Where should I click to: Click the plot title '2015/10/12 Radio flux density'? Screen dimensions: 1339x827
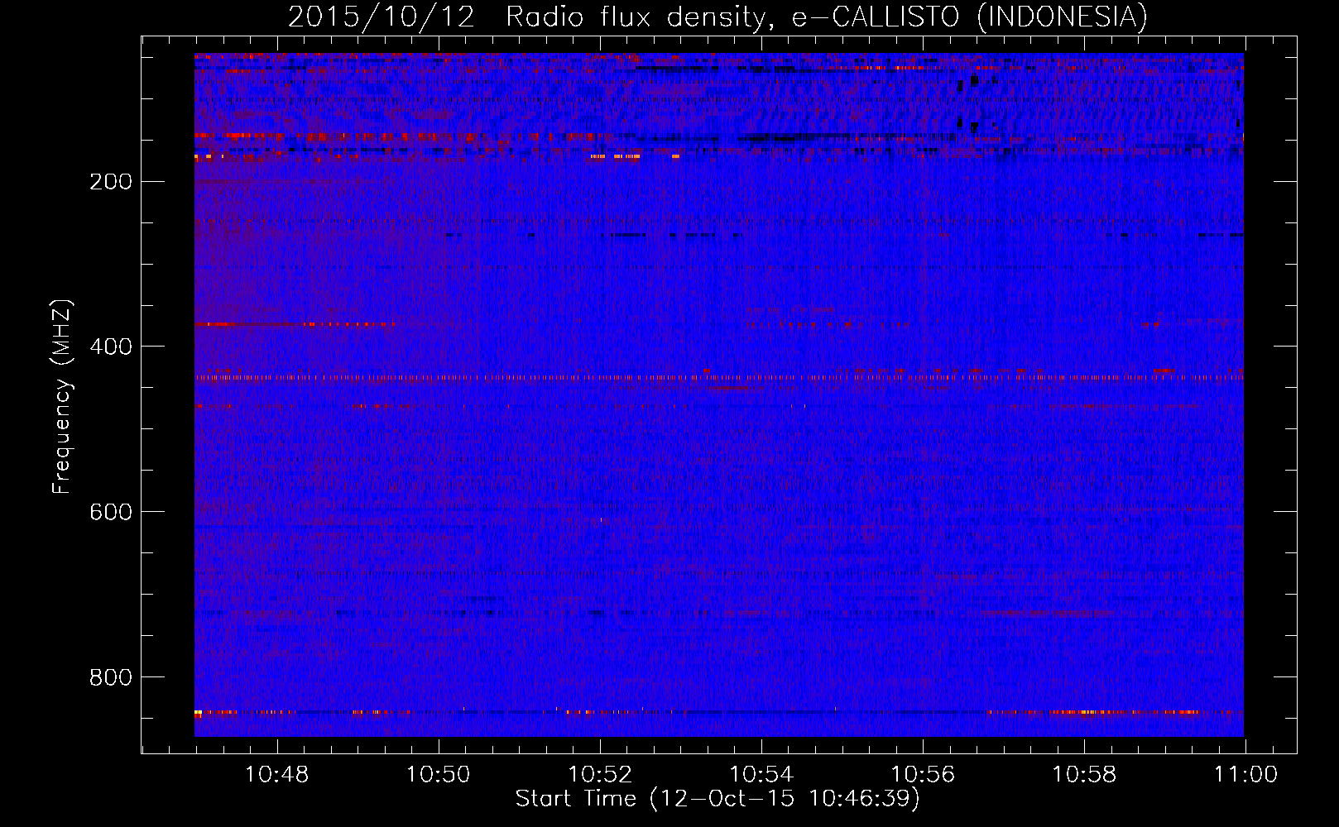pyautogui.click(x=717, y=17)
